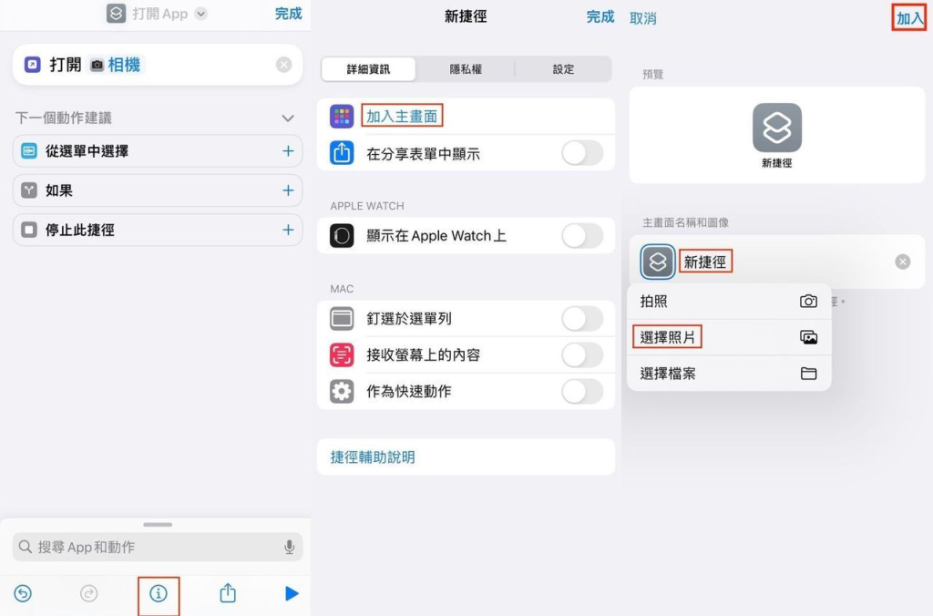Tap the share icon in bottom toolbar
The image size is (933, 616).
pyautogui.click(x=228, y=593)
